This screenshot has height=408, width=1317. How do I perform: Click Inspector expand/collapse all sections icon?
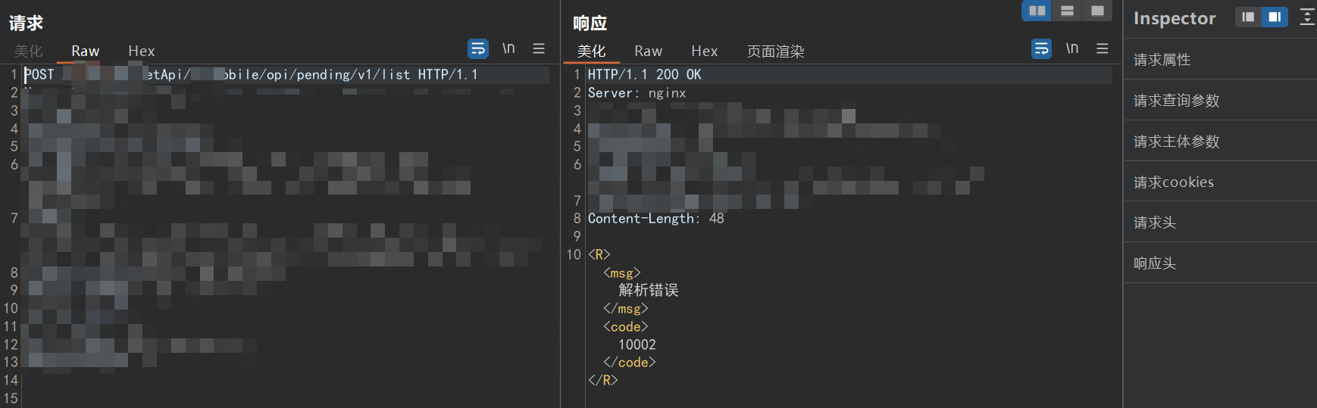[x=1307, y=17]
